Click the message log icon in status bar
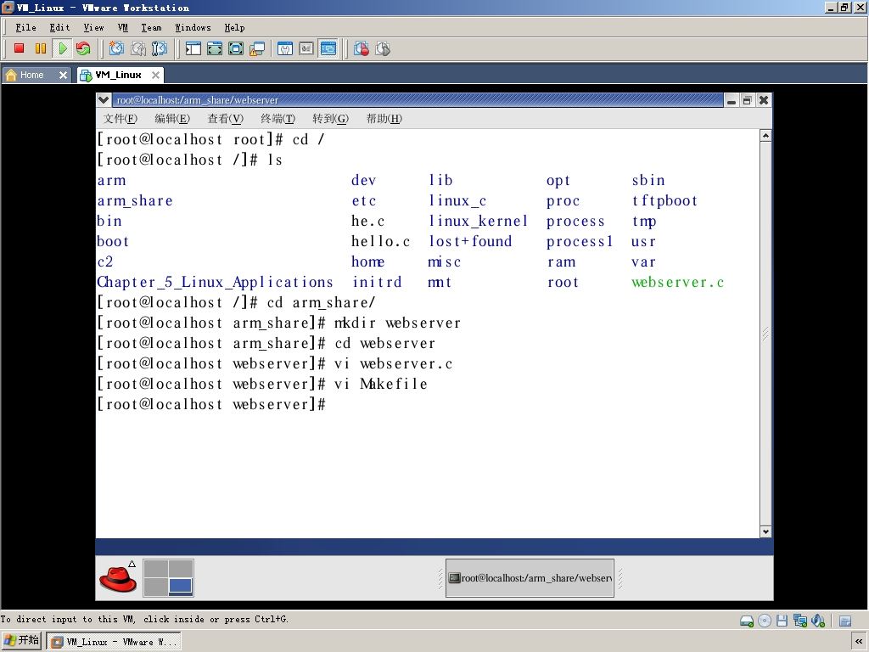Screen dimensions: 869x652 (x=845, y=621)
